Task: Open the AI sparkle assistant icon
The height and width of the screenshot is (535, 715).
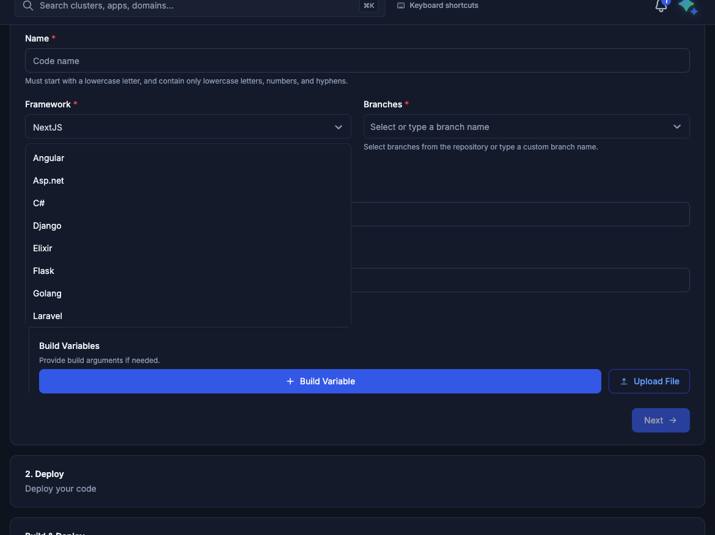Action: [x=687, y=6]
